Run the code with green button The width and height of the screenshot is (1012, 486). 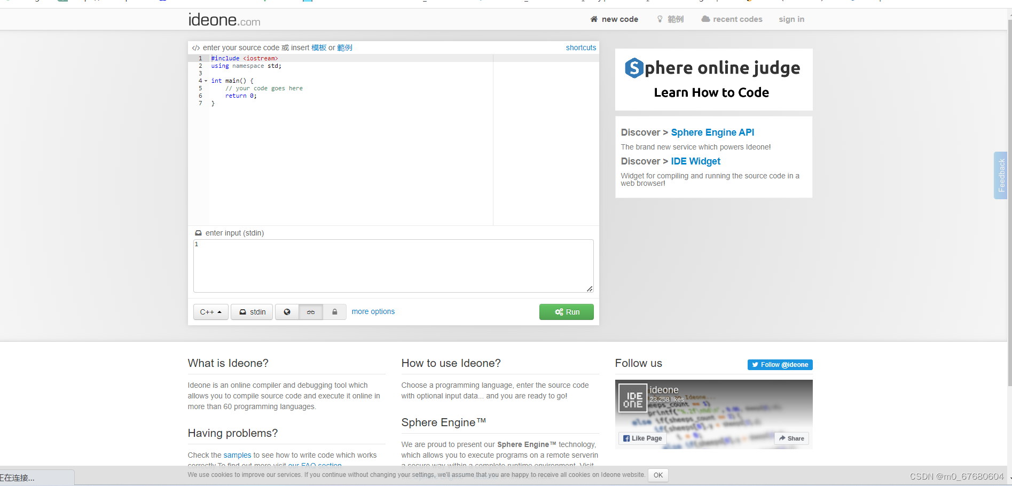tap(567, 312)
